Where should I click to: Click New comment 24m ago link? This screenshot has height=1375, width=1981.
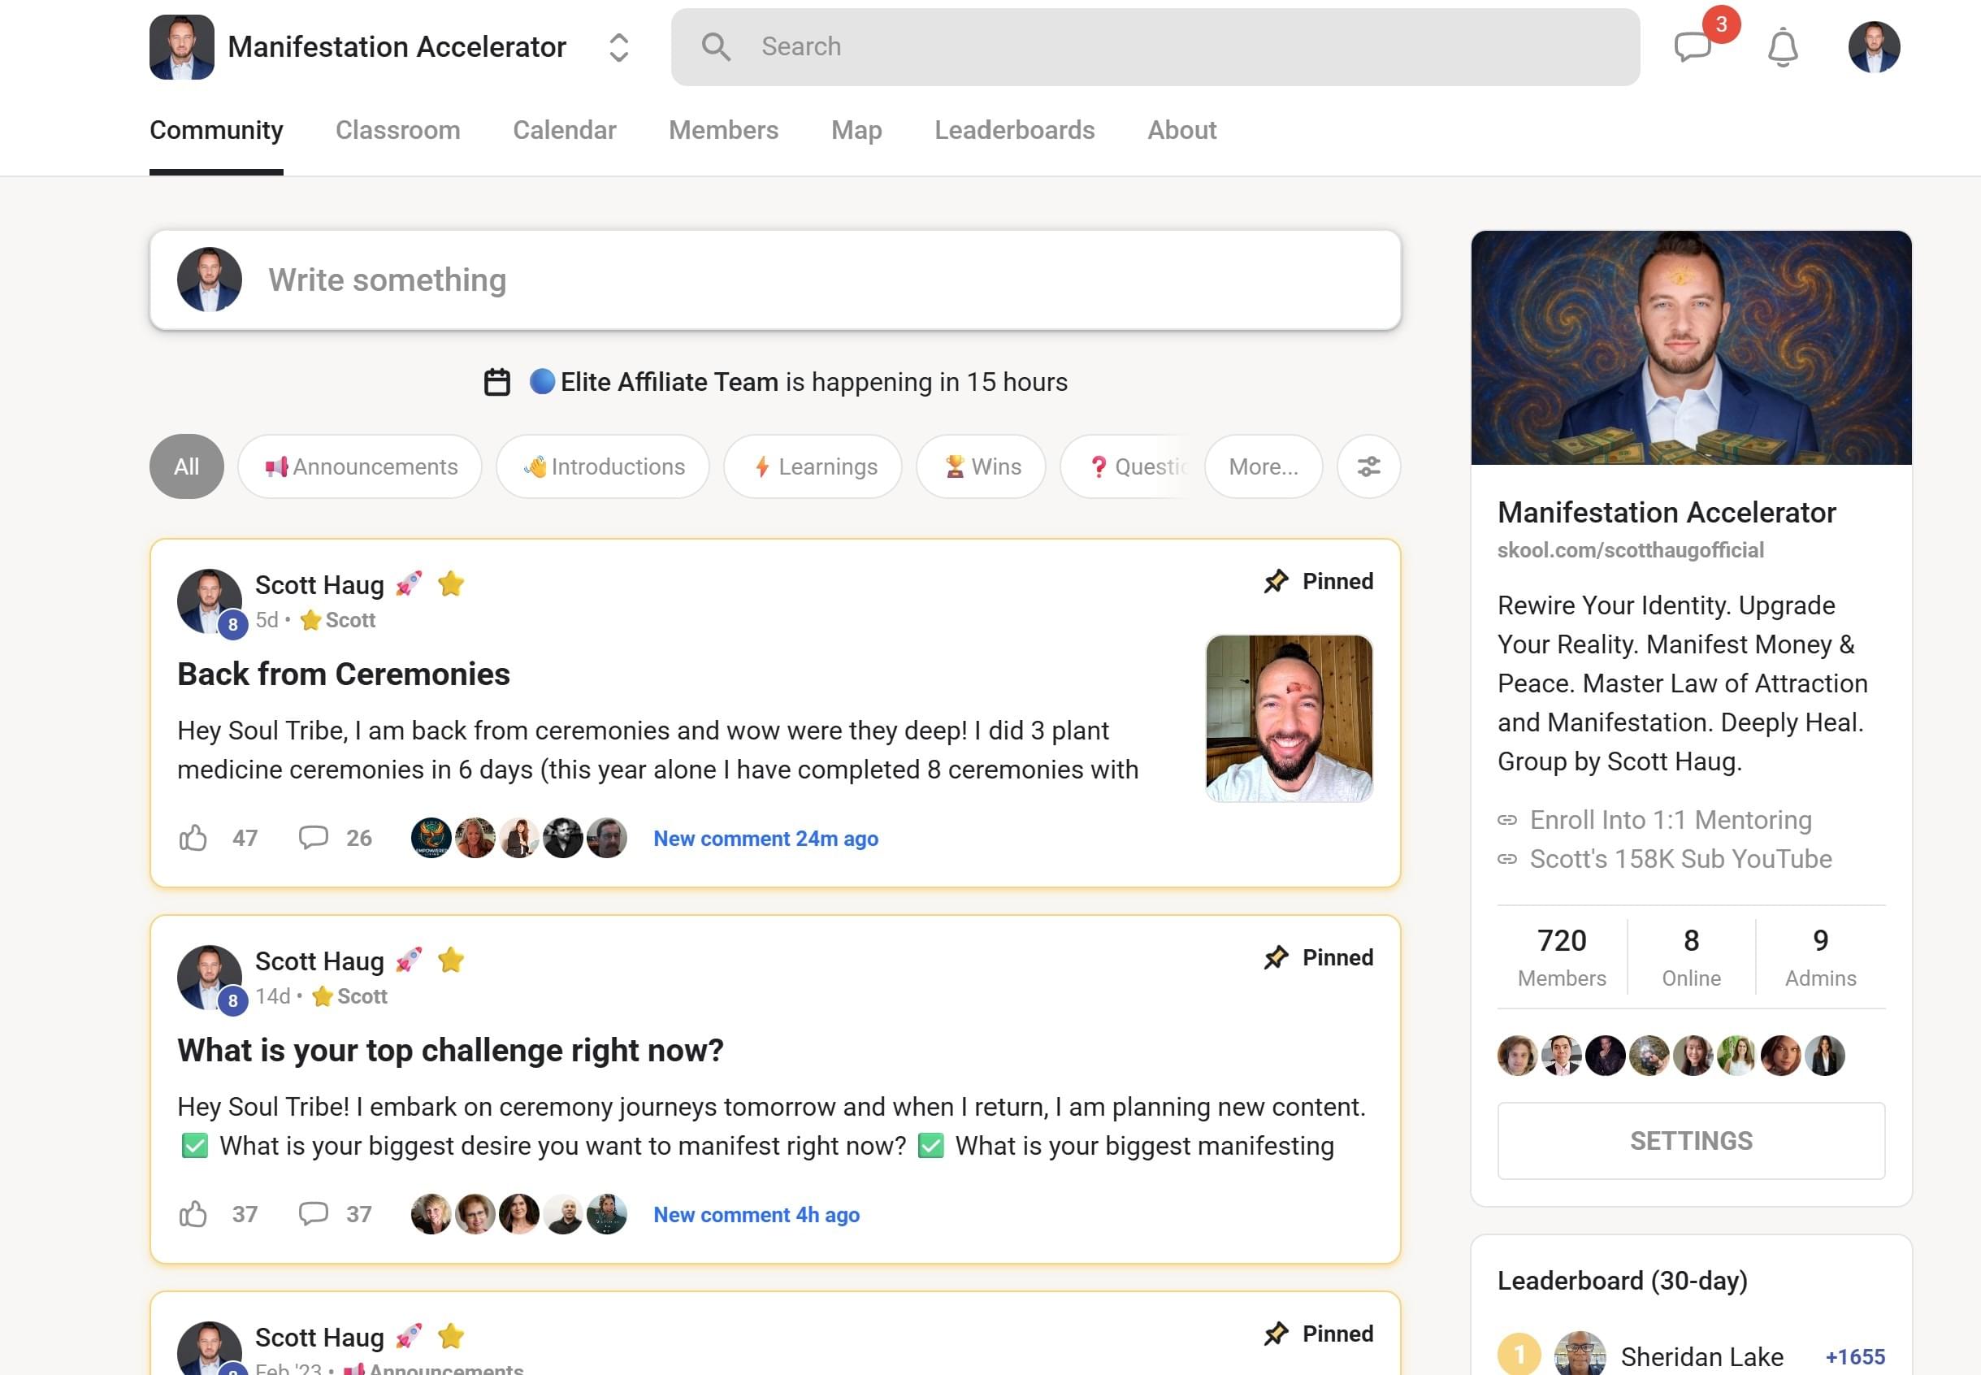765,839
